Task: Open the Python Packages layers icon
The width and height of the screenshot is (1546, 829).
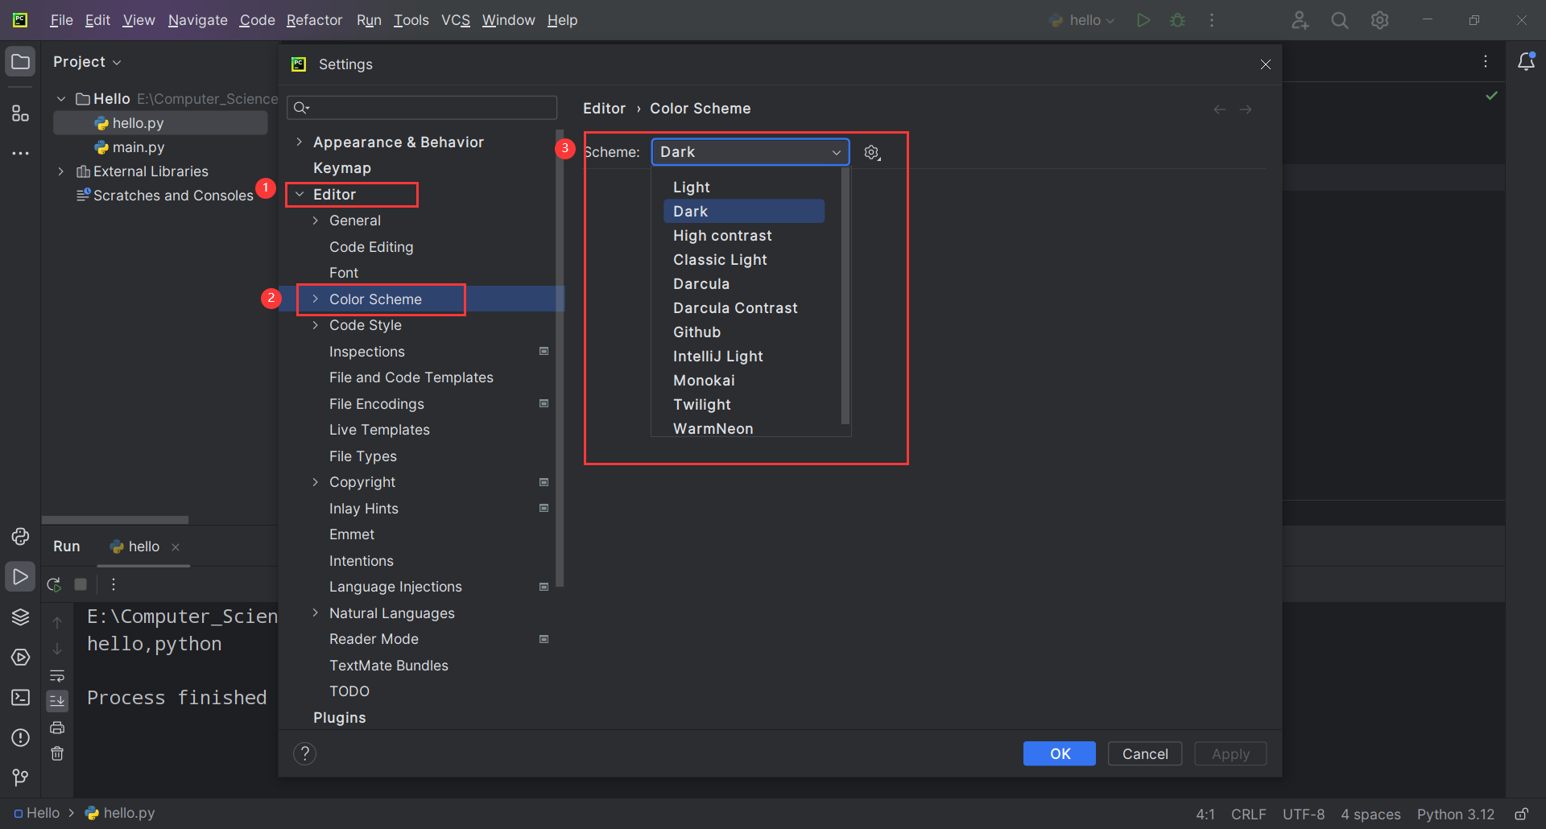Action: [20, 617]
